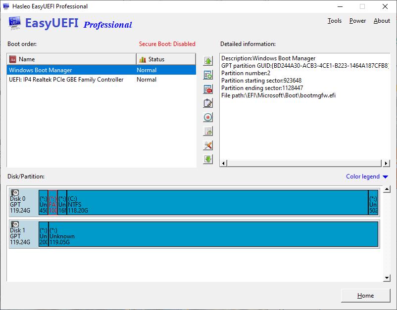The image size is (397, 310).
Task: Click the File path bootmgfw.efi line
Action: pyautogui.click(x=278, y=95)
